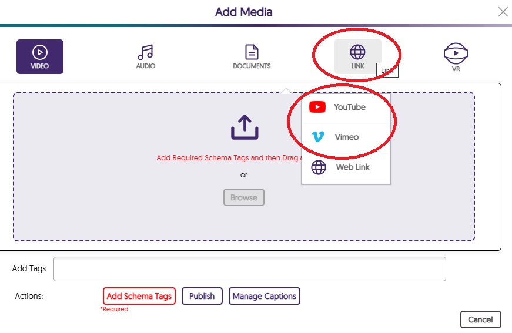Choose the YouTube text in Link menu

point(350,107)
